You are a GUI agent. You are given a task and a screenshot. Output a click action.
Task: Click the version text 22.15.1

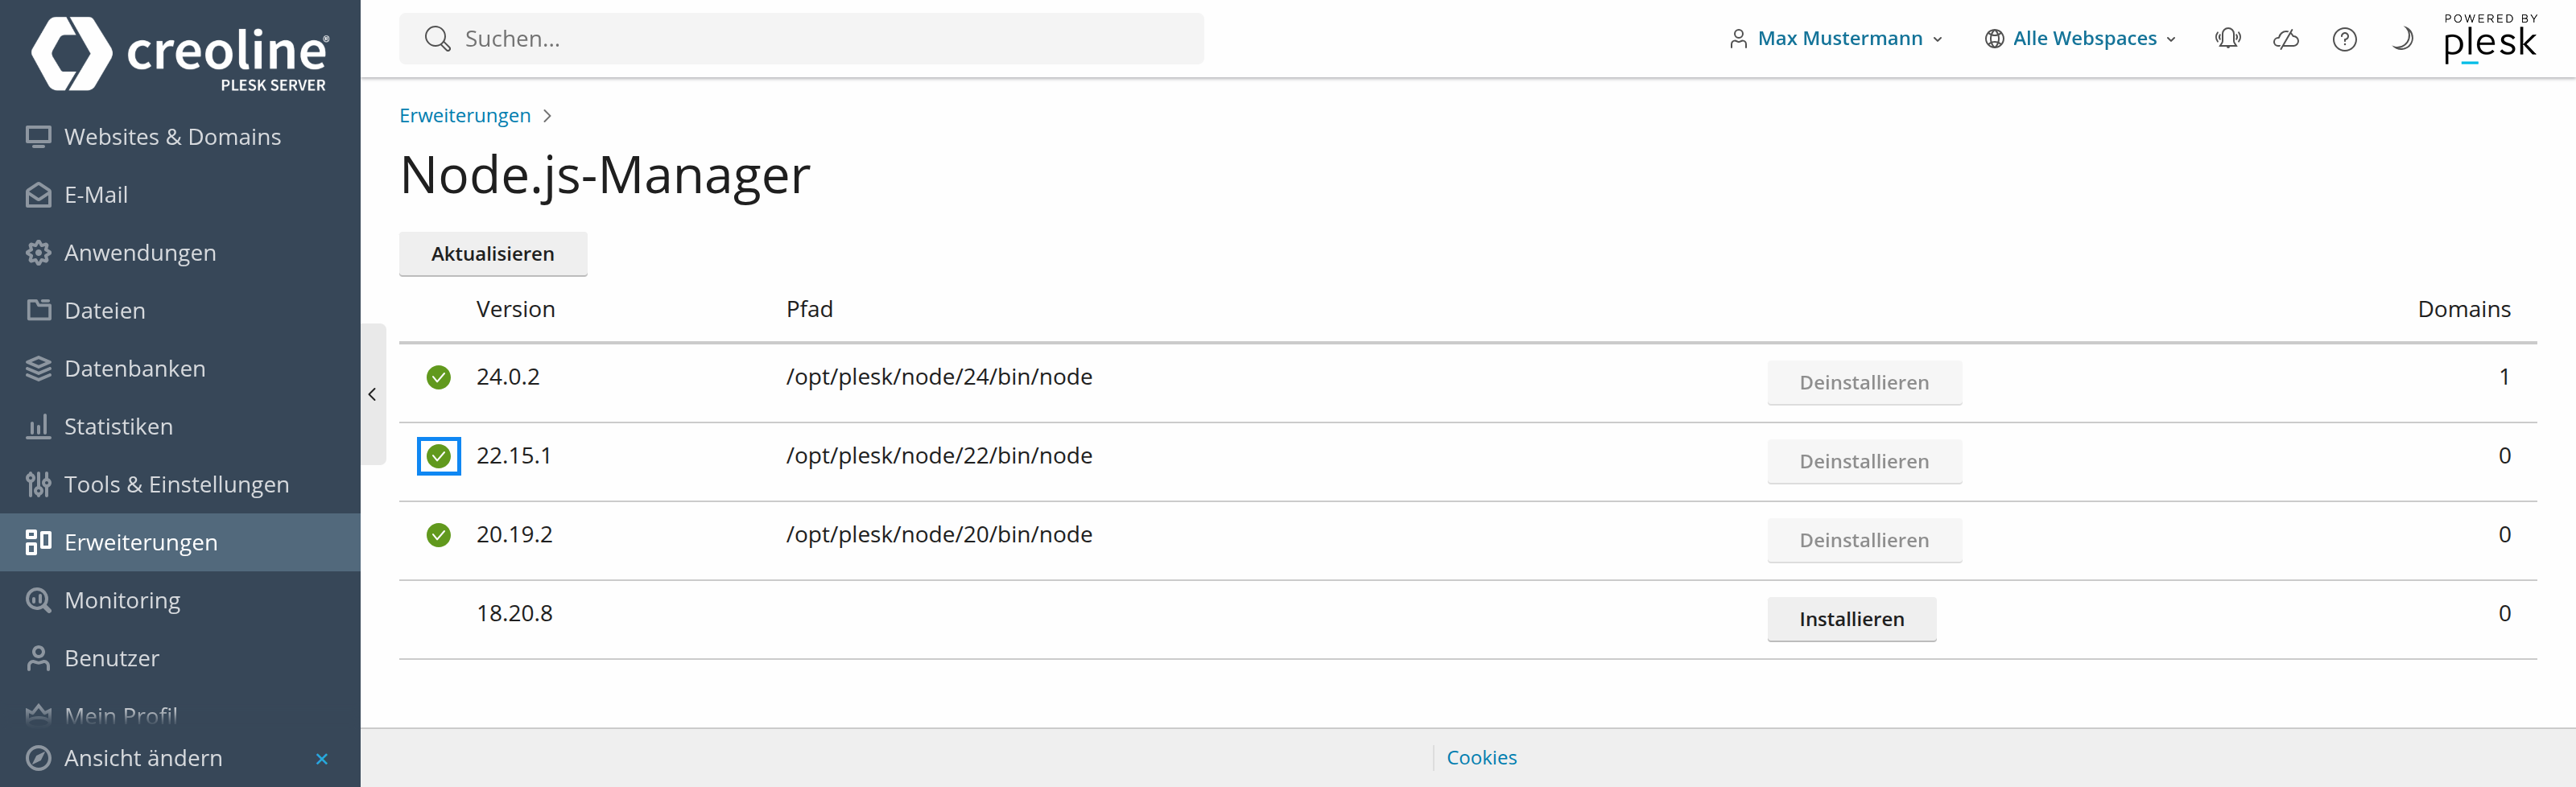514,456
